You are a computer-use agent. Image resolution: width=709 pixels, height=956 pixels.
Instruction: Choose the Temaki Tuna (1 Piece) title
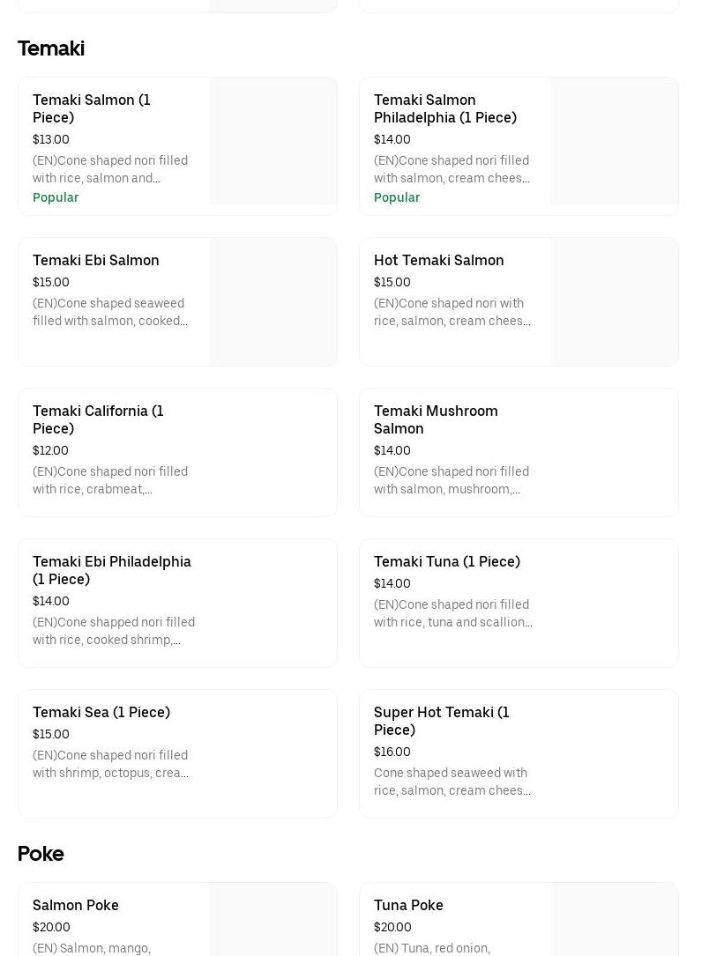tap(447, 562)
